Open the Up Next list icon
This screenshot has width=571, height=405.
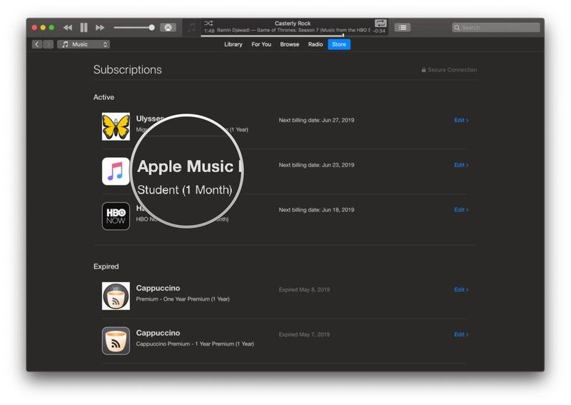(x=403, y=27)
